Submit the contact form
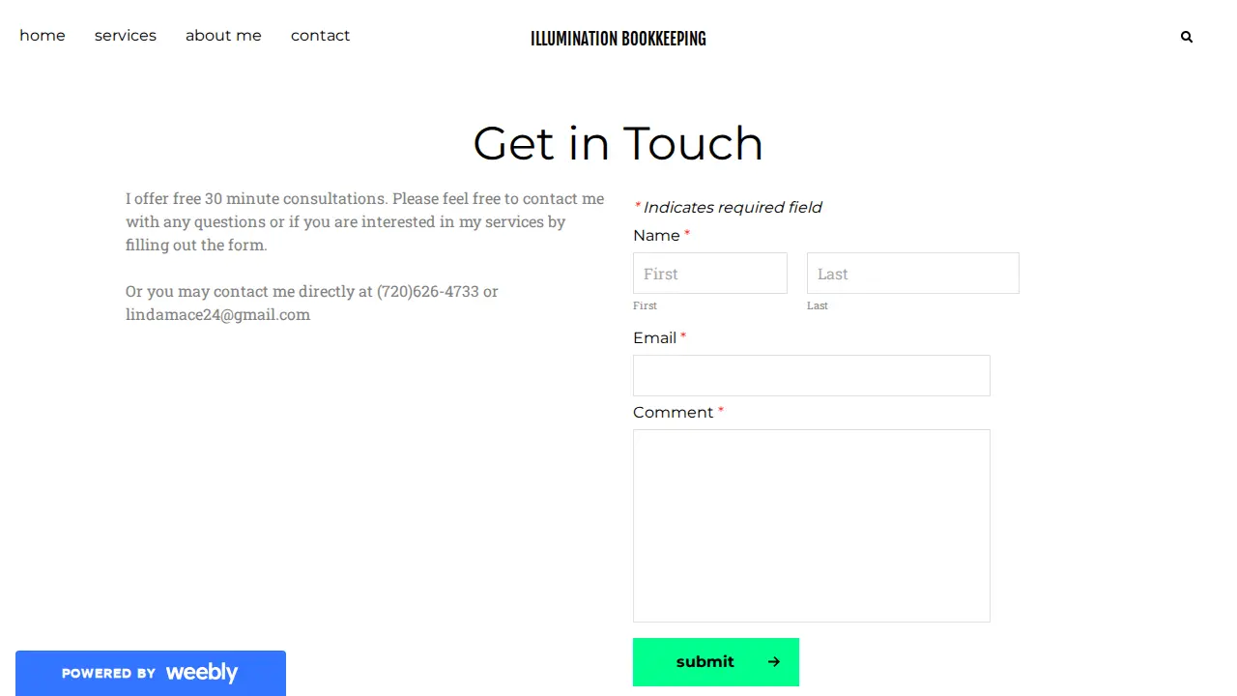1237x696 pixels. [x=716, y=662]
